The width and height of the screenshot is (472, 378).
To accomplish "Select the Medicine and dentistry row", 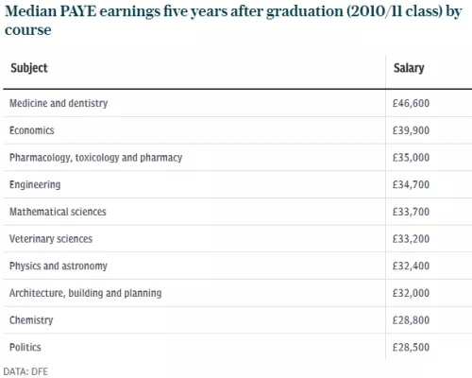I will [237, 103].
